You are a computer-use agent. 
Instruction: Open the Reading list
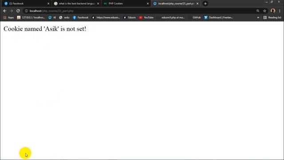[x=272, y=18]
